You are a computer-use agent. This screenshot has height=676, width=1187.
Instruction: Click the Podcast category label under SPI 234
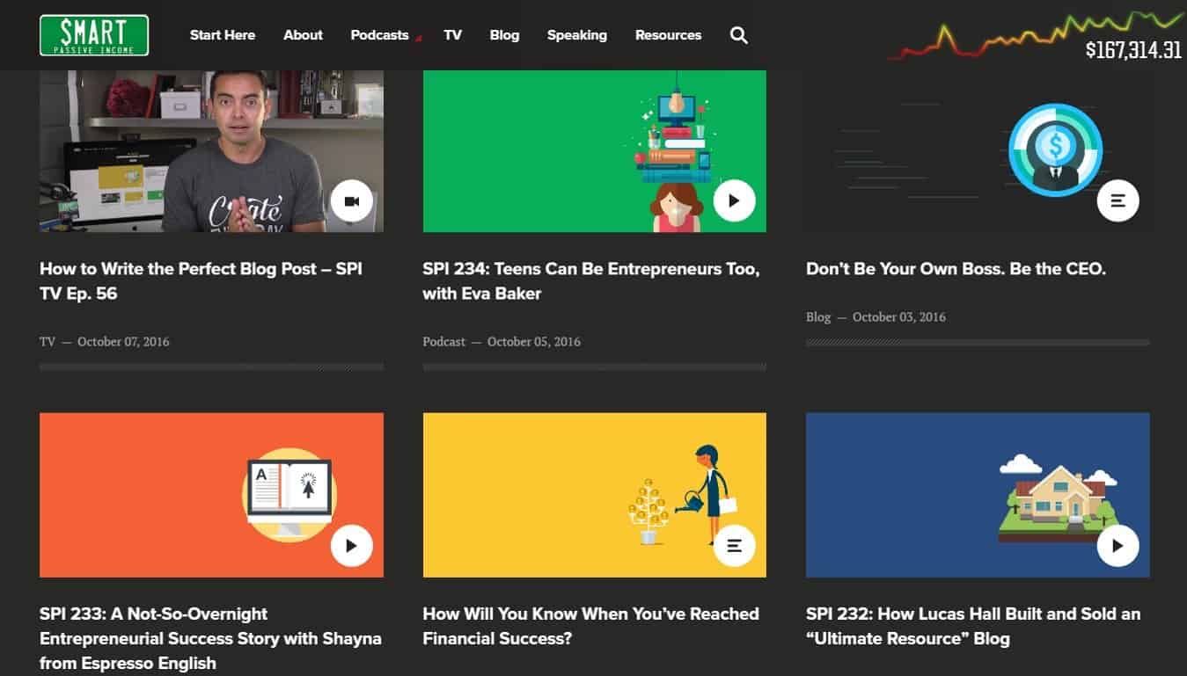pos(443,341)
